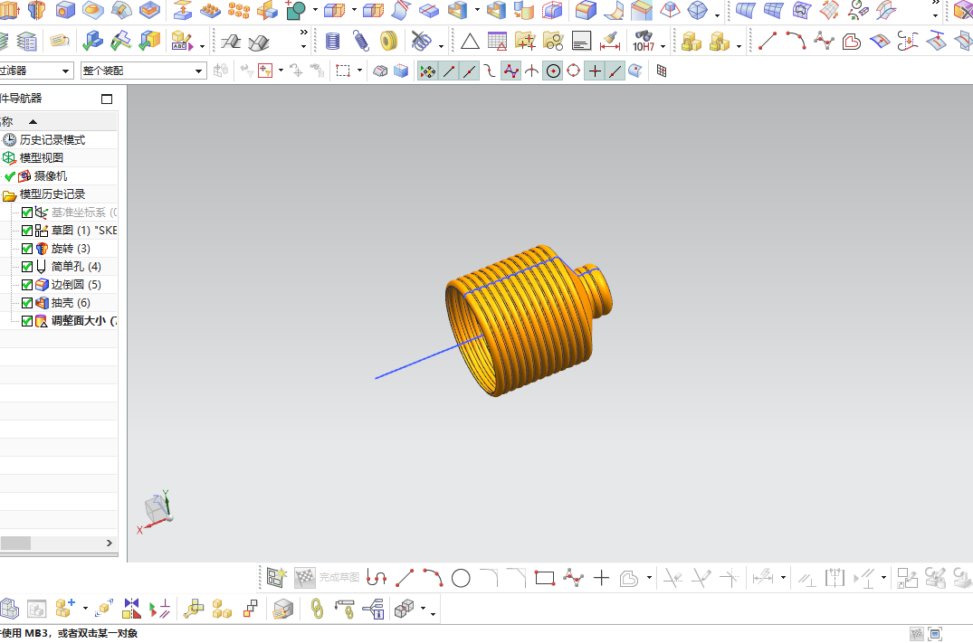Toggle the Quadrant Point snap option
973x643 pixels.
(x=573, y=71)
